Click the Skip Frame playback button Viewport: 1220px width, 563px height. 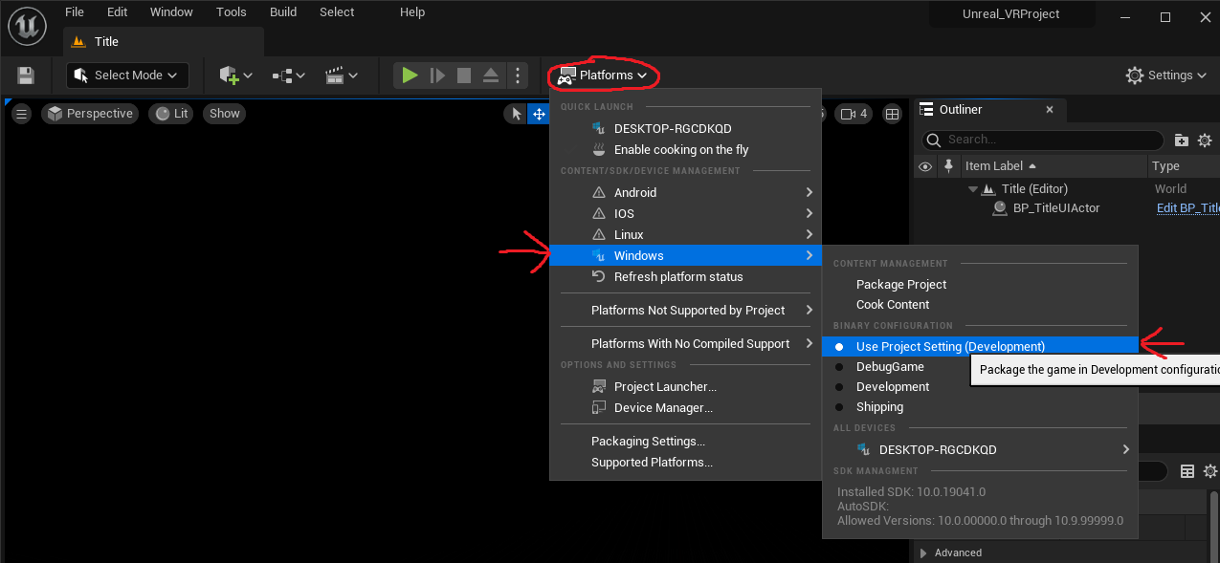(437, 76)
